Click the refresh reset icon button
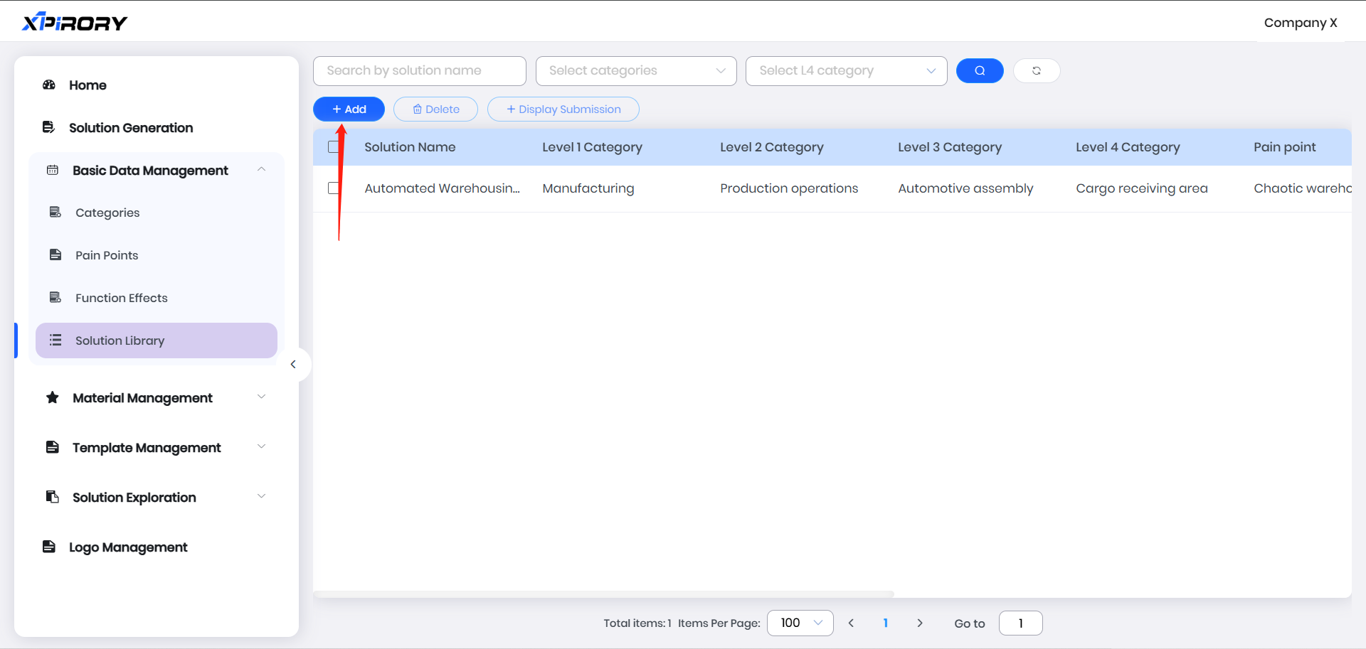The width and height of the screenshot is (1366, 649). pyautogui.click(x=1037, y=71)
